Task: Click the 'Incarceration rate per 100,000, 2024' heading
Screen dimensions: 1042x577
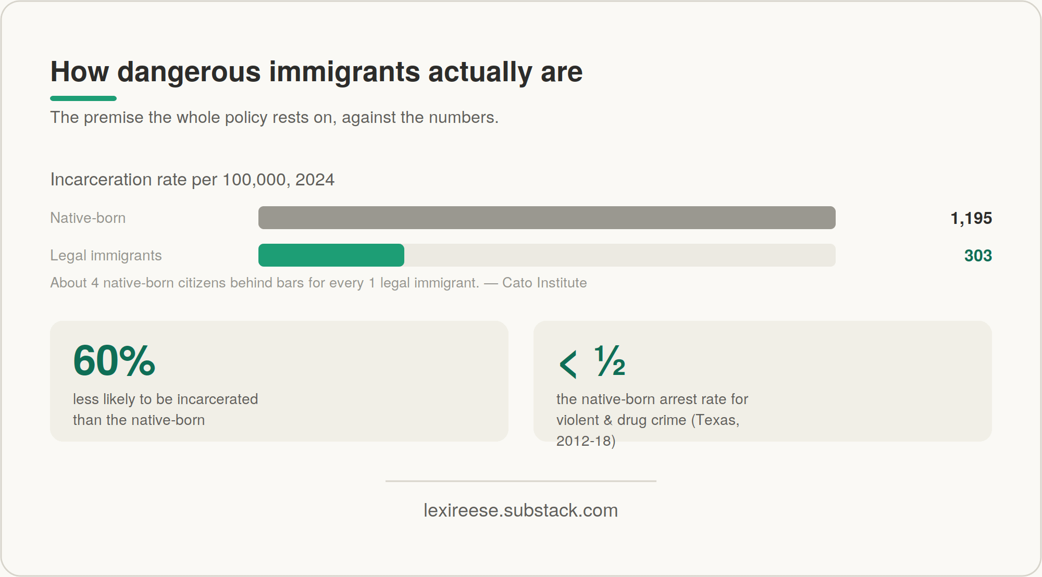Action: tap(192, 179)
